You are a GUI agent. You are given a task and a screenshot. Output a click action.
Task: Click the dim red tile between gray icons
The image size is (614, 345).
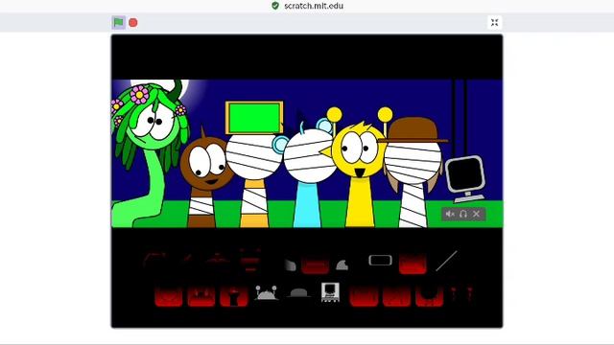316,265
